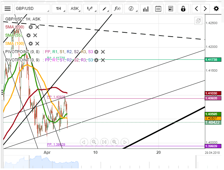Click the PP: 1.39929 line label
Screen dimensions: 224x170
point(56,144)
